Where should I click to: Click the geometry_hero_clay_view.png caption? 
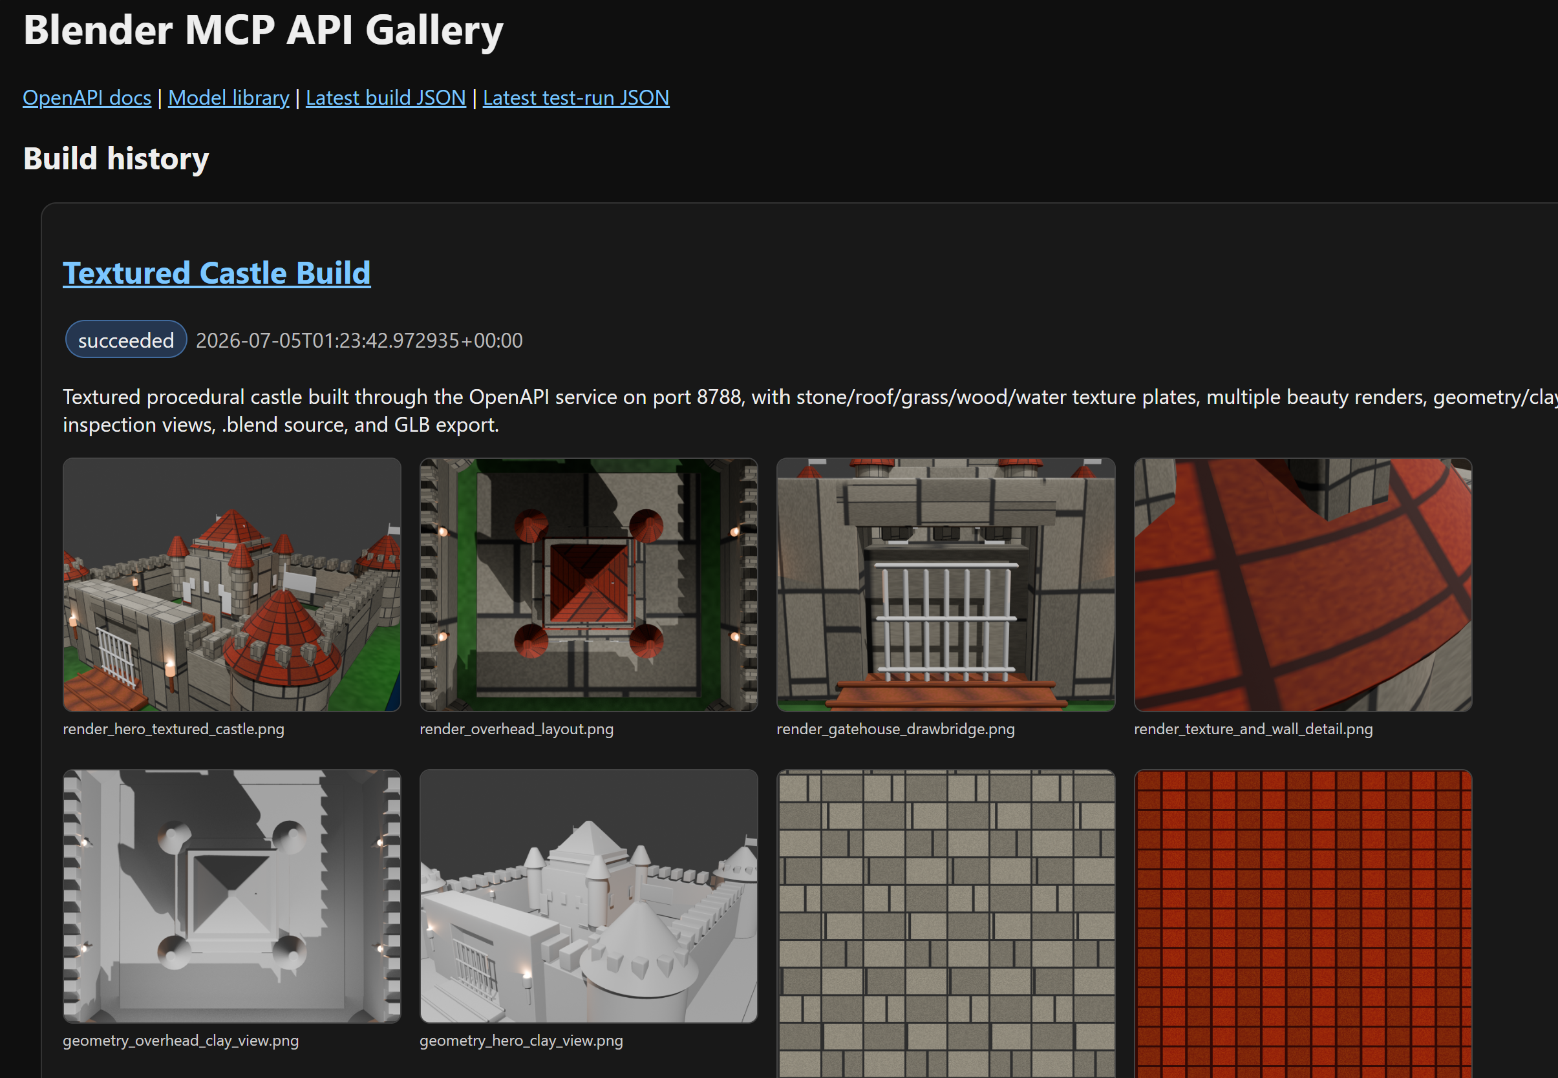click(x=521, y=1041)
